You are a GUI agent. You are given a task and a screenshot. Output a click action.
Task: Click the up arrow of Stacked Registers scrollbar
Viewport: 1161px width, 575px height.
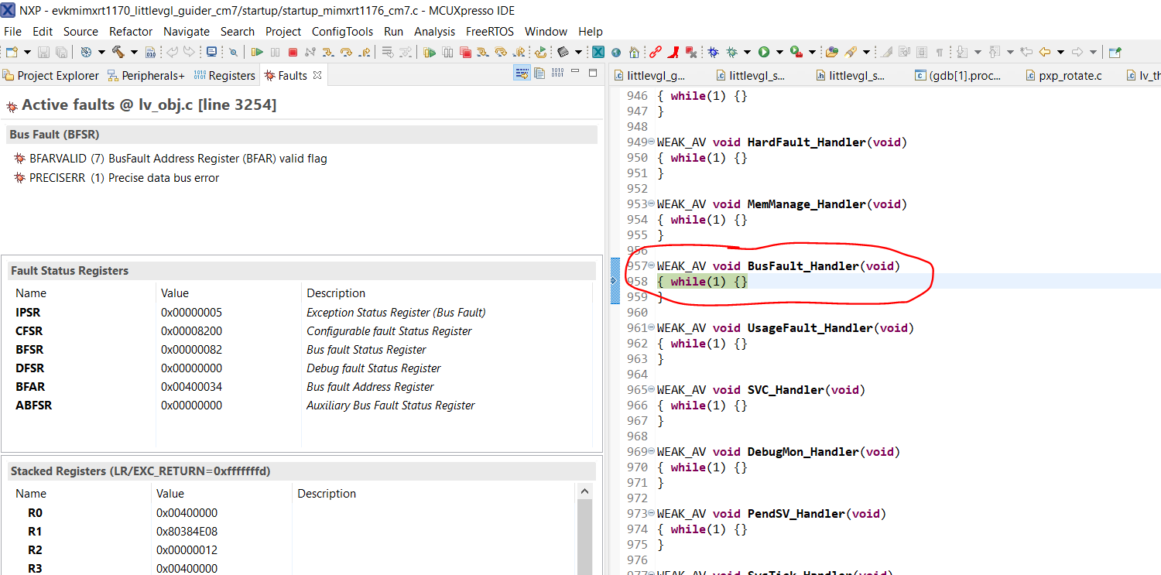tap(585, 491)
